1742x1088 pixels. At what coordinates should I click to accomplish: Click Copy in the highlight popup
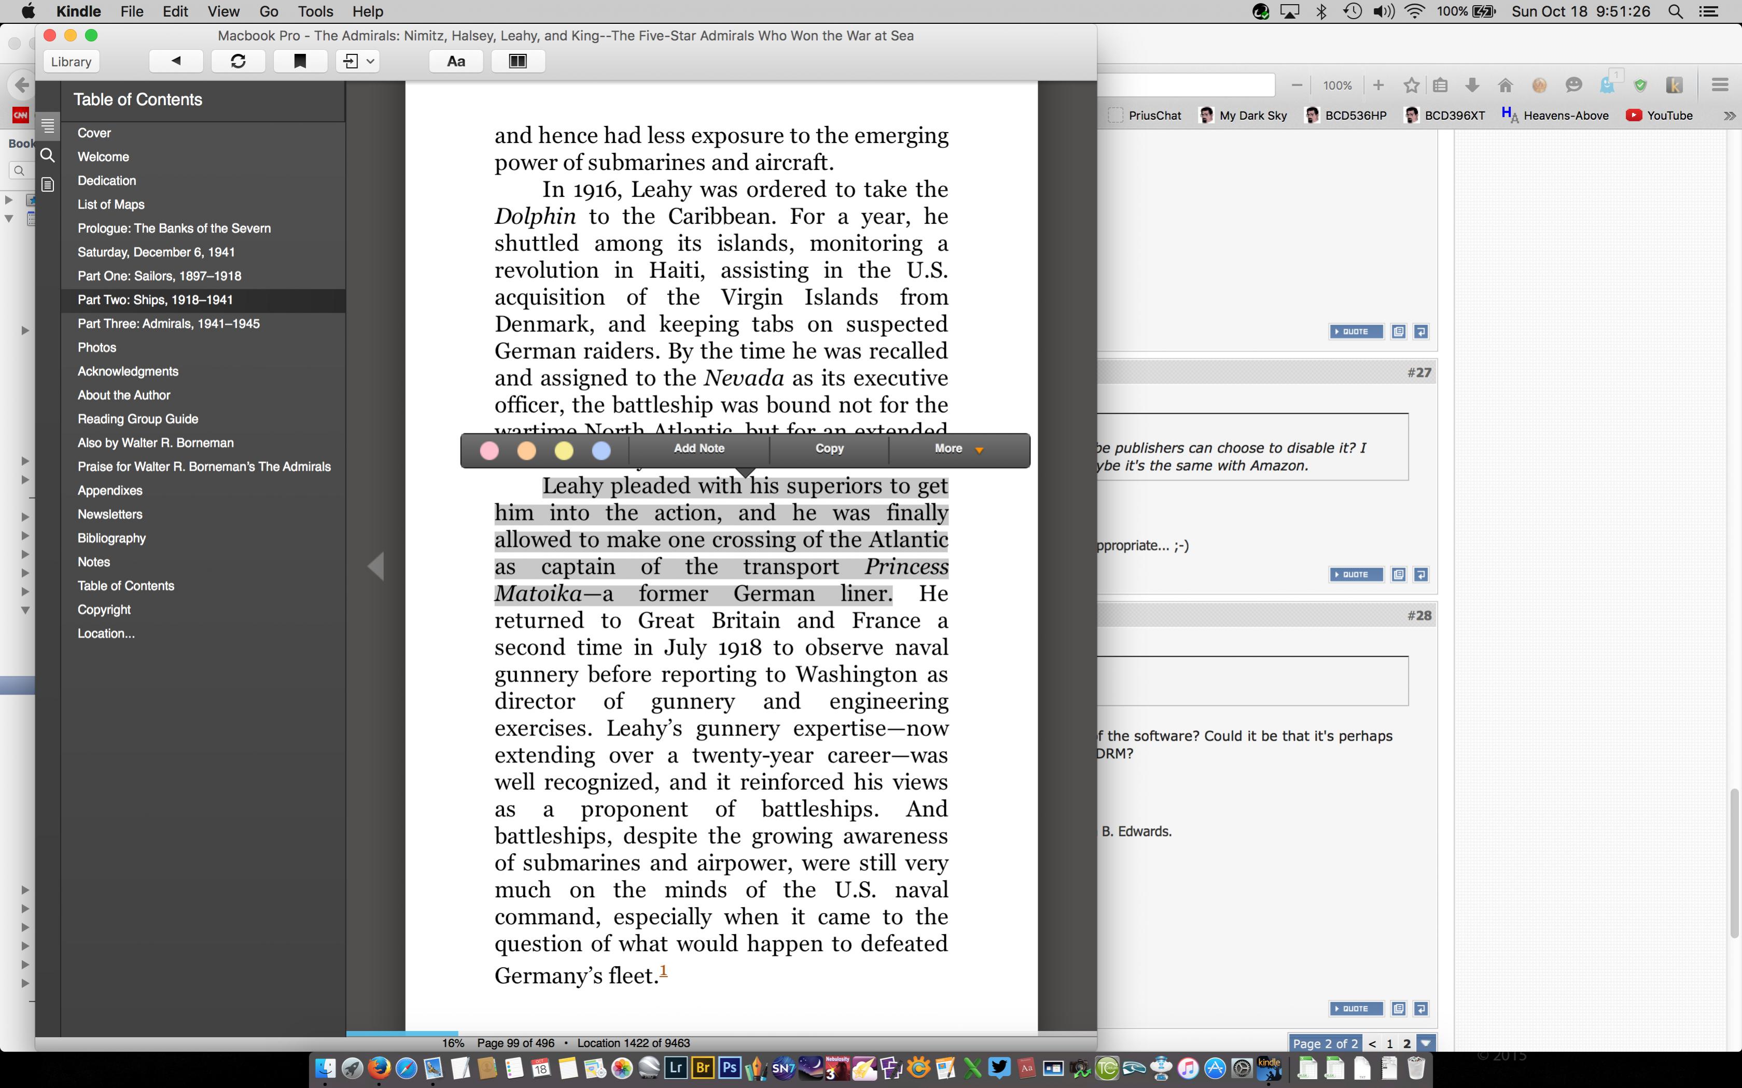click(x=829, y=448)
